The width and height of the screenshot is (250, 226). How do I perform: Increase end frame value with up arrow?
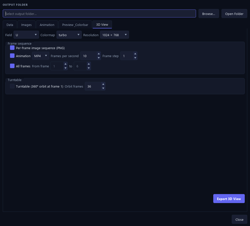[89, 64]
